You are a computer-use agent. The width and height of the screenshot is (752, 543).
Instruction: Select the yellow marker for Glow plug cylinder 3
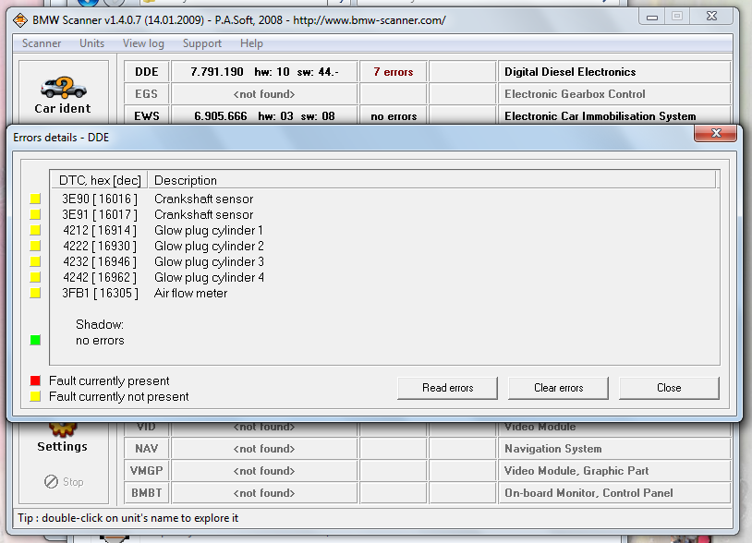click(x=35, y=261)
